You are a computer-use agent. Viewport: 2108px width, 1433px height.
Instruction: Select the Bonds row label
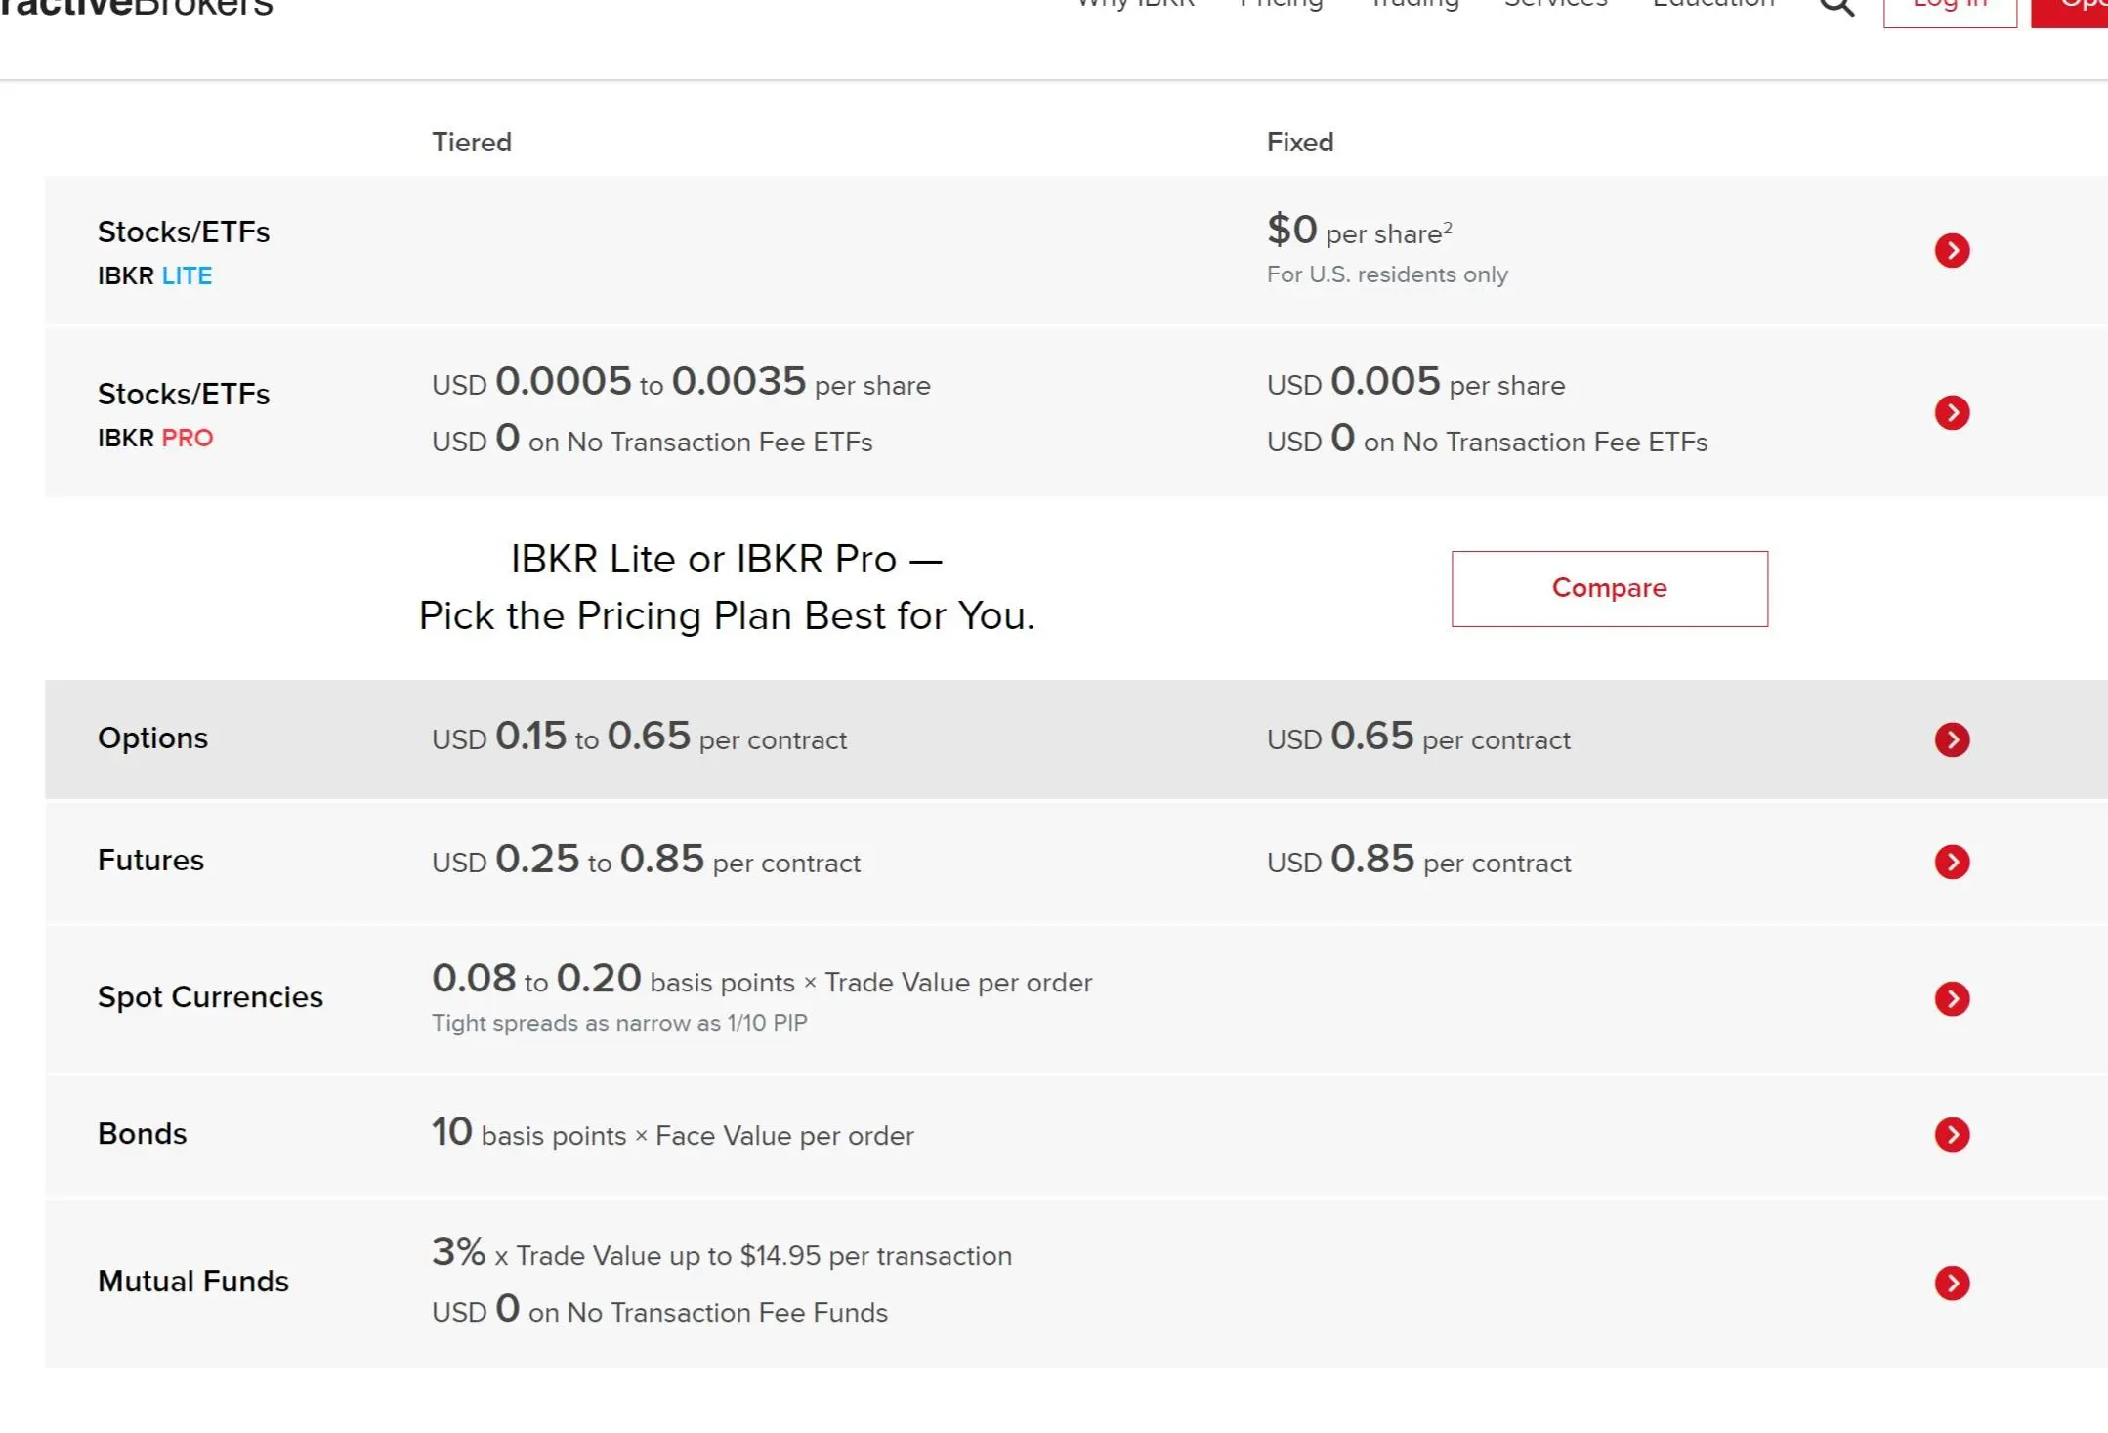[142, 1133]
